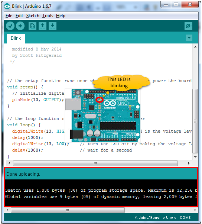Open the Edit menu
The height and width of the screenshot is (224, 202).
pyautogui.click(x=19, y=16)
